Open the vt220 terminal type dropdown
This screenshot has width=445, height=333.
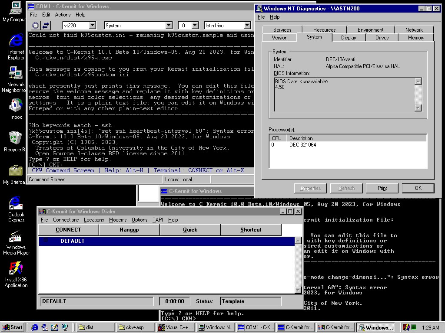point(93,26)
